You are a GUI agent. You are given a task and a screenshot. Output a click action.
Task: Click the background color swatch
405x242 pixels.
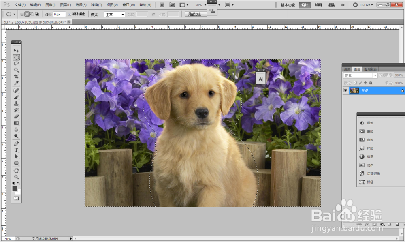pyautogui.click(x=18, y=192)
